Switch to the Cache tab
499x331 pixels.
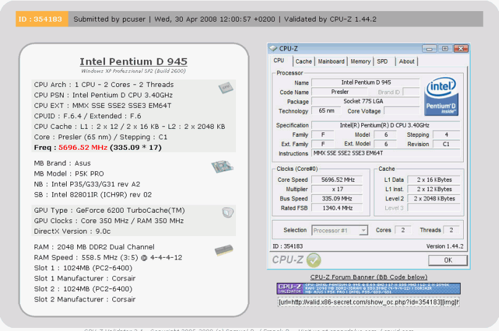point(304,61)
